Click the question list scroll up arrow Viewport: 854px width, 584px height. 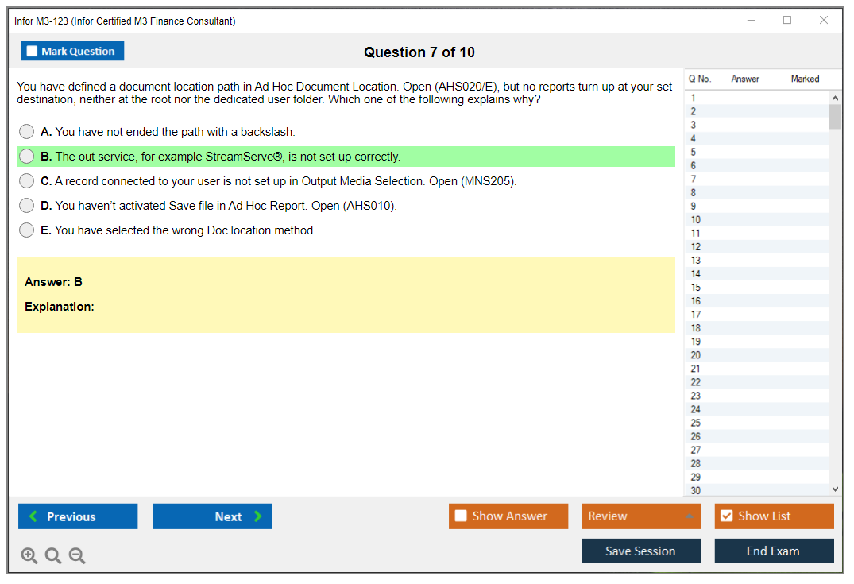click(834, 99)
